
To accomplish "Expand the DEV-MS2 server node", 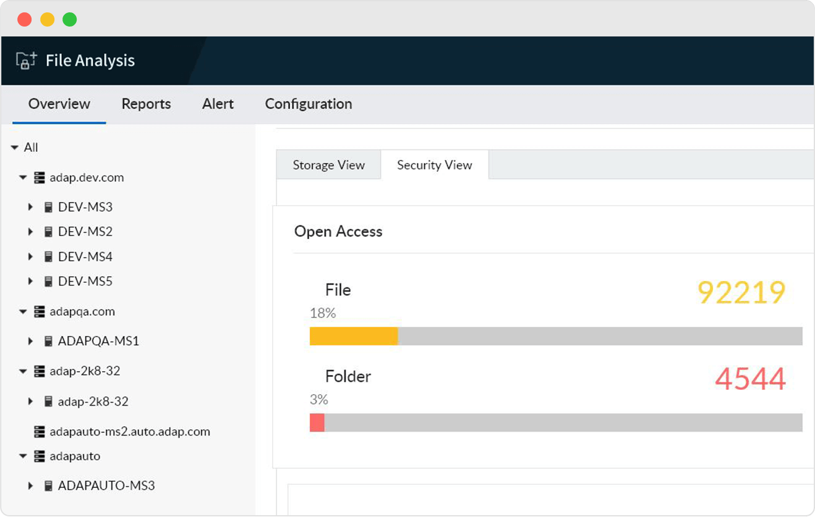I will [30, 232].
